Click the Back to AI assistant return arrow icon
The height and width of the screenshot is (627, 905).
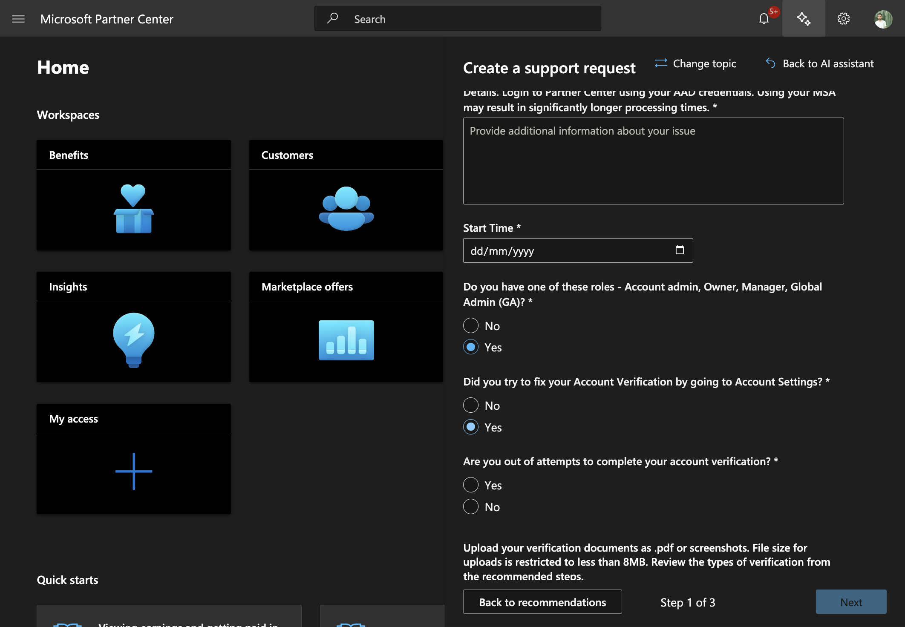click(770, 63)
